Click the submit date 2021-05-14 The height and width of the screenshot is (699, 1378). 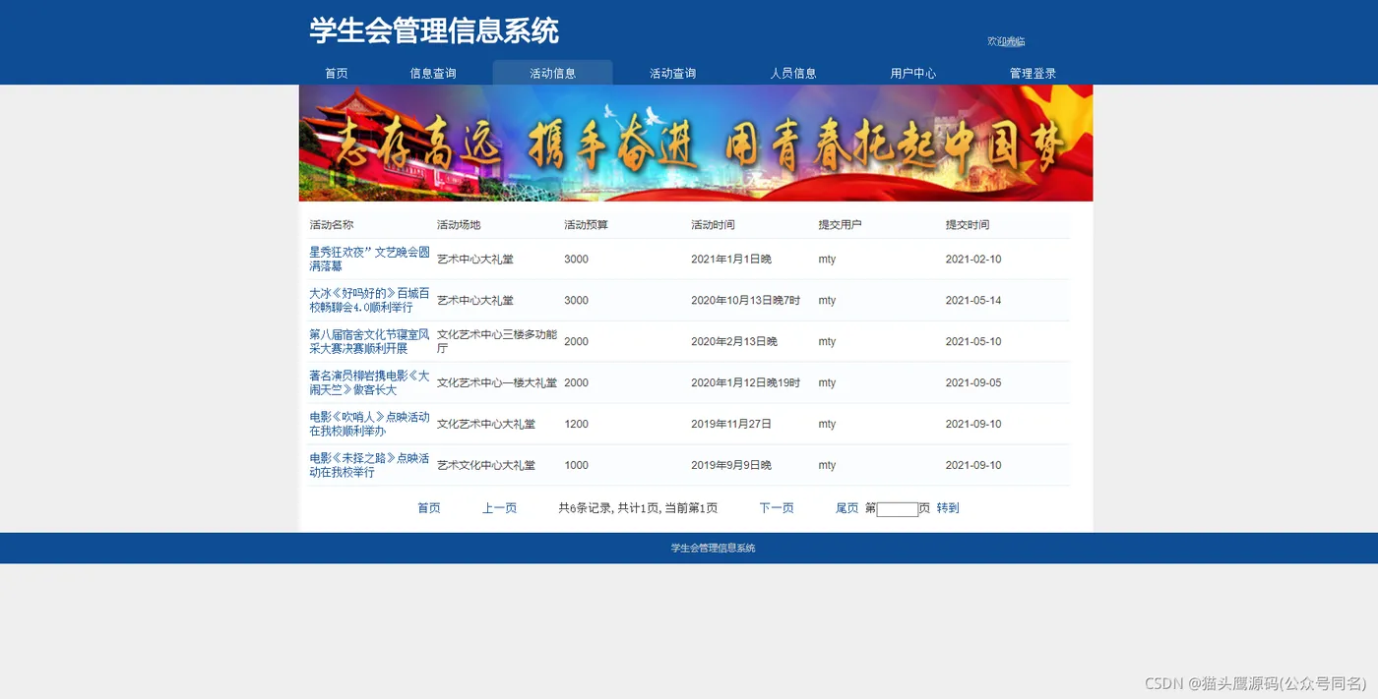(x=973, y=301)
